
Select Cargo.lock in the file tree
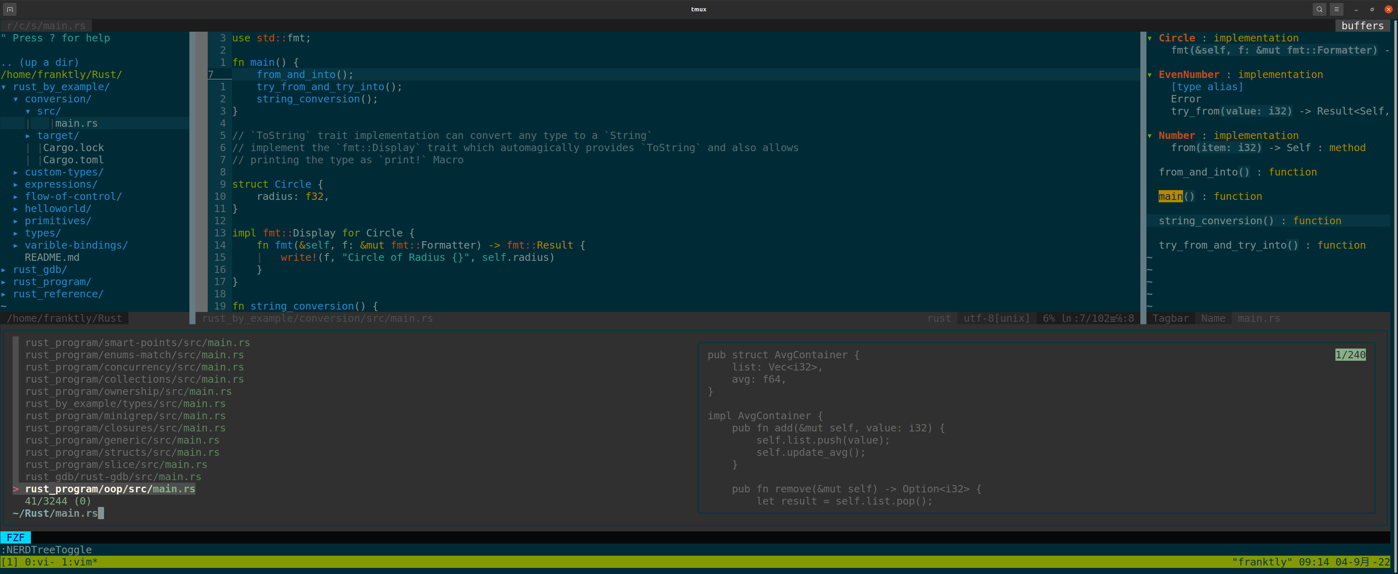pos(73,148)
